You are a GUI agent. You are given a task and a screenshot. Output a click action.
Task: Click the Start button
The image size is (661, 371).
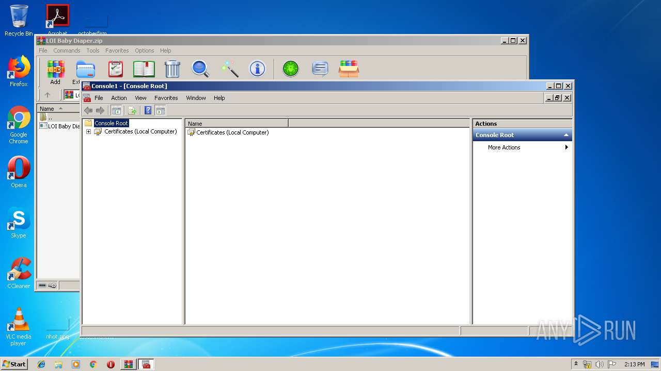click(14, 364)
